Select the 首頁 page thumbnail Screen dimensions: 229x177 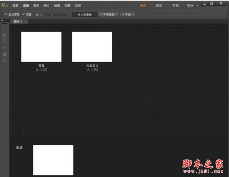click(41, 47)
